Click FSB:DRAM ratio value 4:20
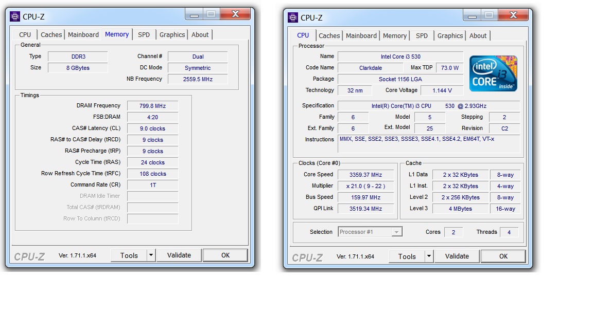 pyautogui.click(x=153, y=117)
